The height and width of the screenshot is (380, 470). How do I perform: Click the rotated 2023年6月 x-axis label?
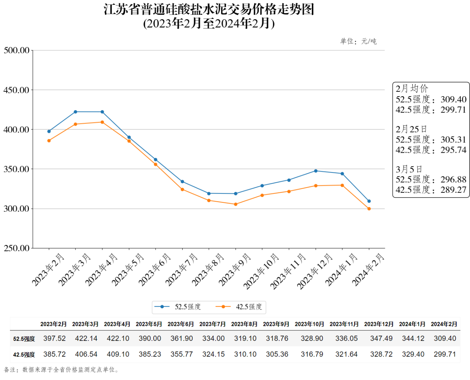tap(154, 270)
